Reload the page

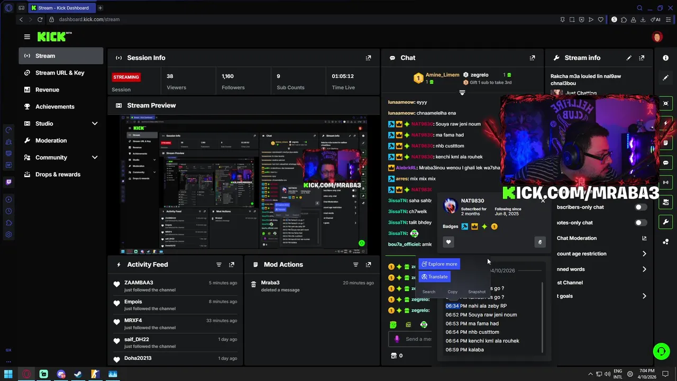point(40,20)
